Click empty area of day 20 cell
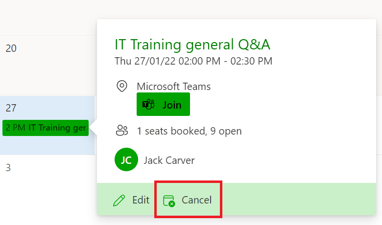 pyautogui.click(x=48, y=73)
